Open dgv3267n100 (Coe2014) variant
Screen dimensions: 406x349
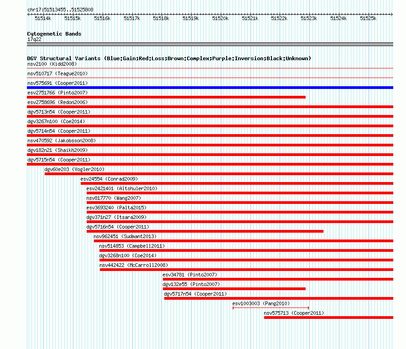[56, 121]
